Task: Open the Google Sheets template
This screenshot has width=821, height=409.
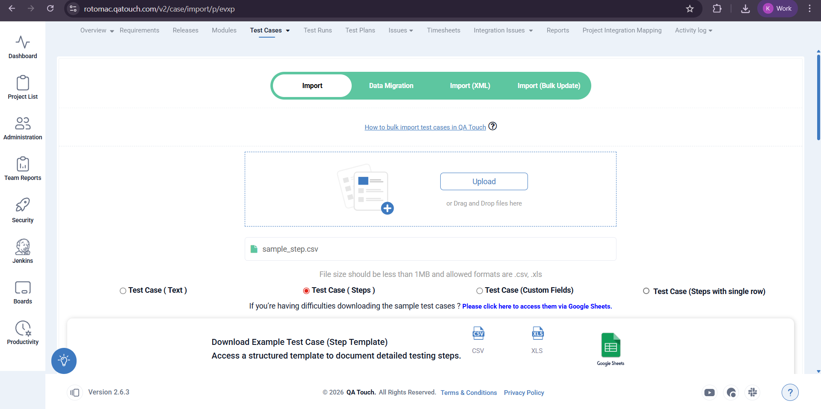Action: coord(611,345)
